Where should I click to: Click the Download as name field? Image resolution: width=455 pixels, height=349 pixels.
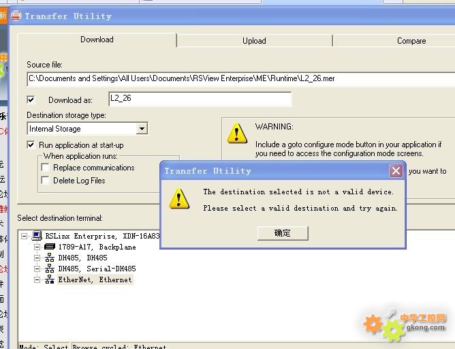[x=199, y=99]
